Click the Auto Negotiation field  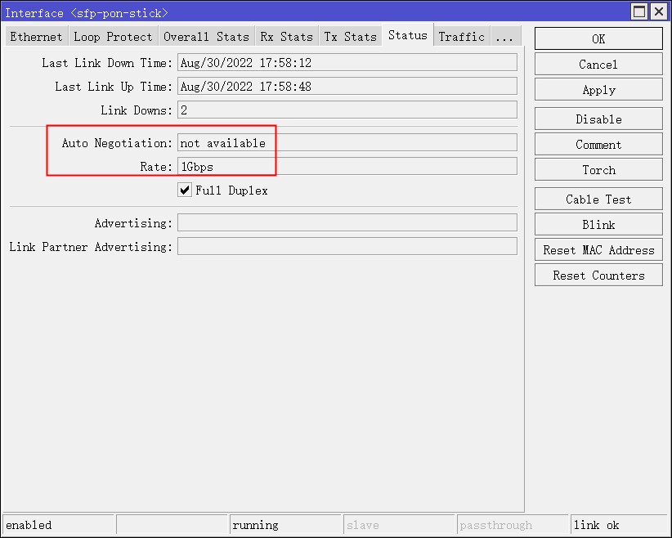pyautogui.click(x=347, y=142)
